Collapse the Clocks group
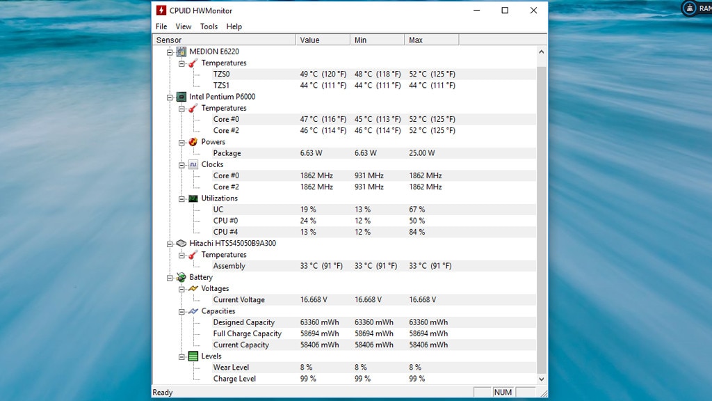The height and width of the screenshot is (401, 712). [x=181, y=164]
